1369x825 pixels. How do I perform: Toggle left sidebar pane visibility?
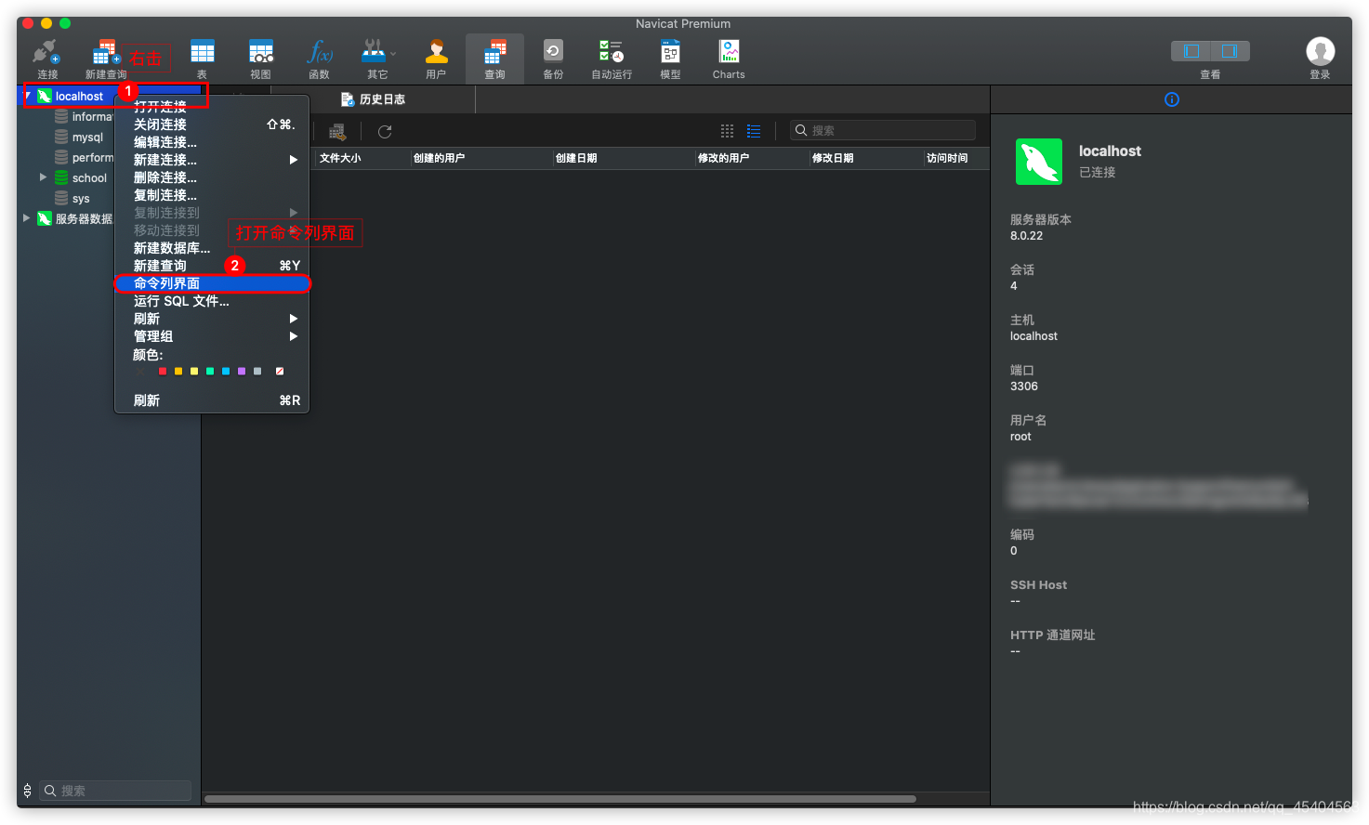1191,51
